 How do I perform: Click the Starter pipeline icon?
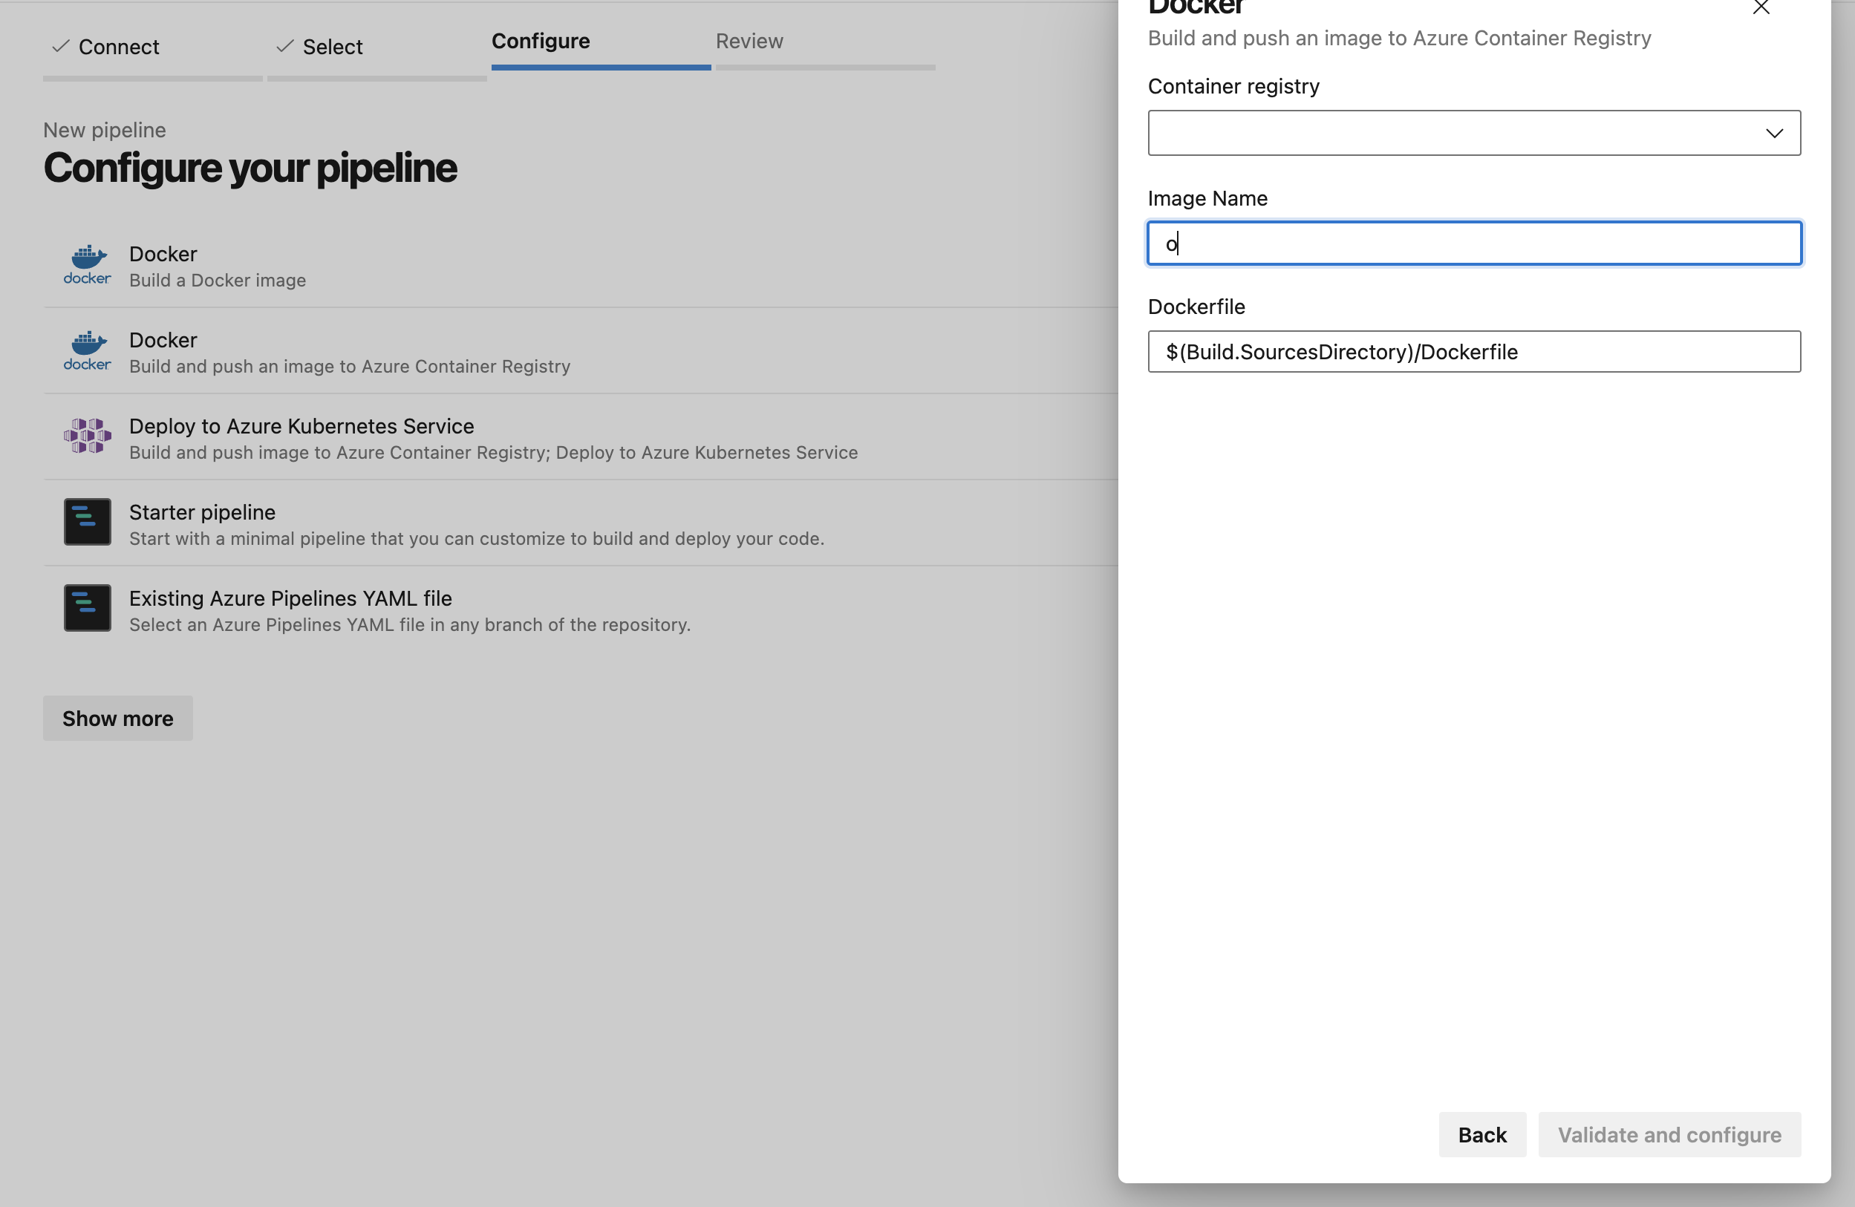88,522
